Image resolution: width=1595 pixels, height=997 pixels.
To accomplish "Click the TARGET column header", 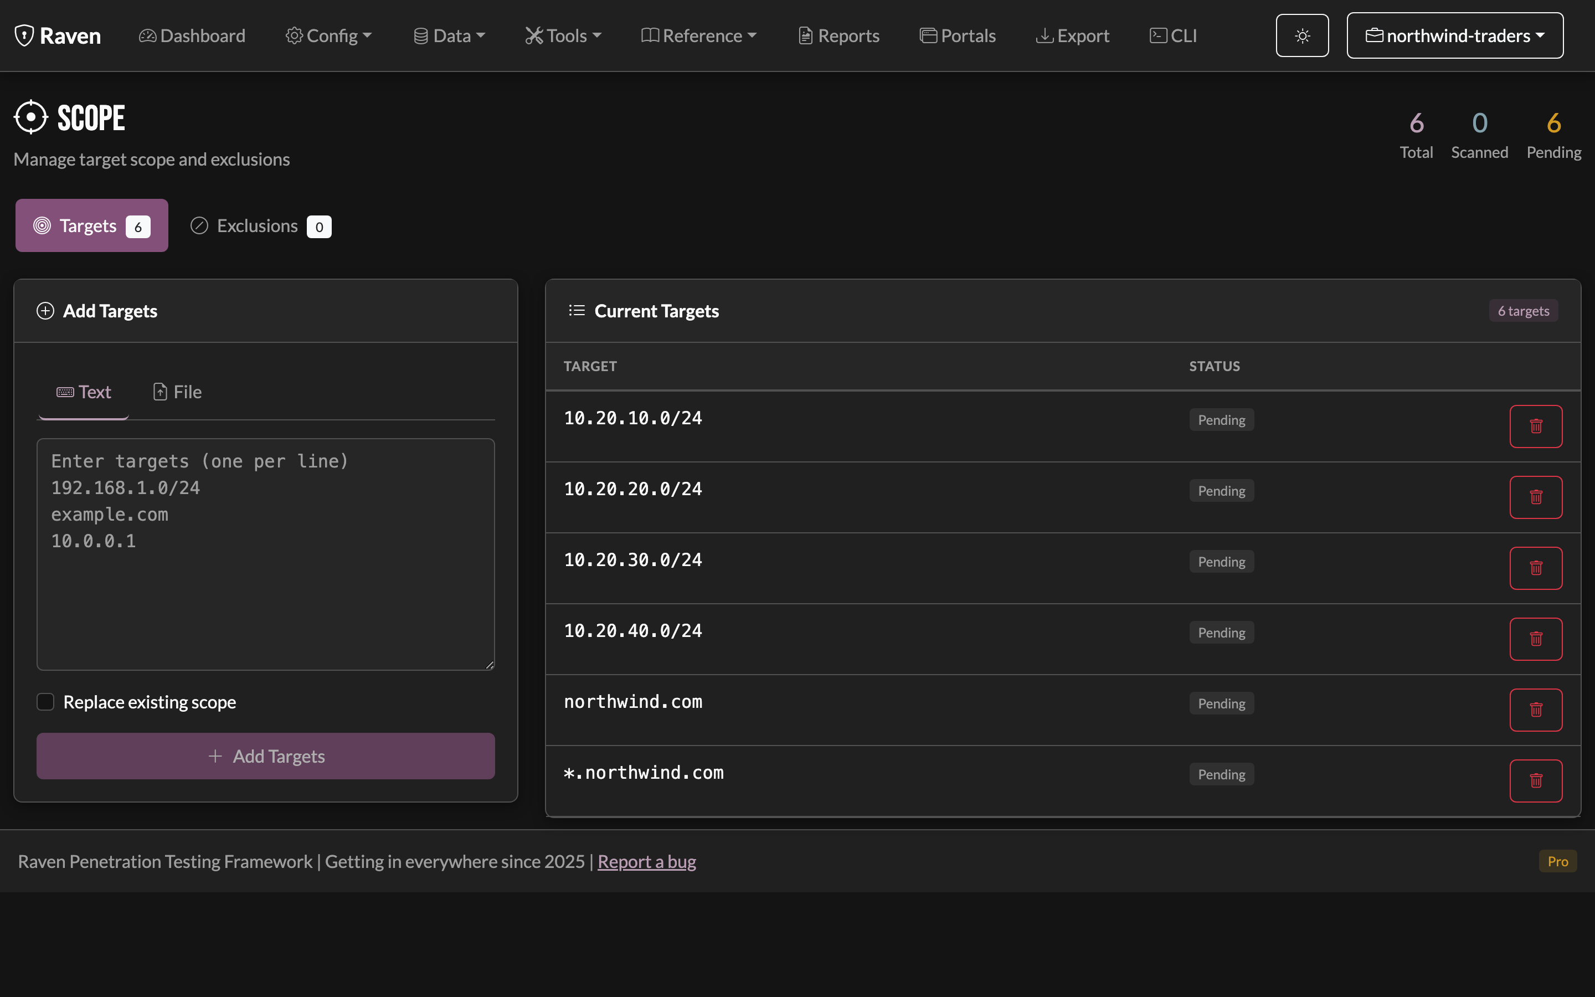I will [x=590, y=366].
